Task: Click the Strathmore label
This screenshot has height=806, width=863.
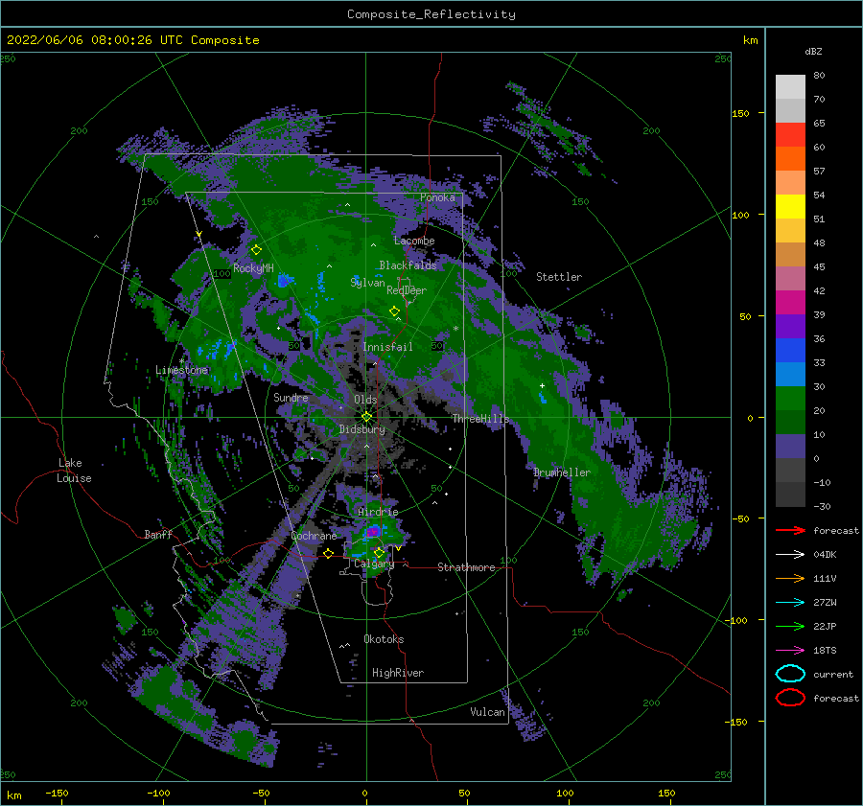Action: click(x=466, y=567)
